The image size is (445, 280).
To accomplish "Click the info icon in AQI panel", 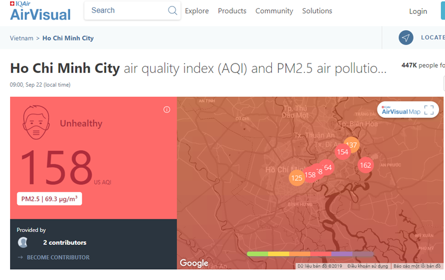I will pos(167,109).
